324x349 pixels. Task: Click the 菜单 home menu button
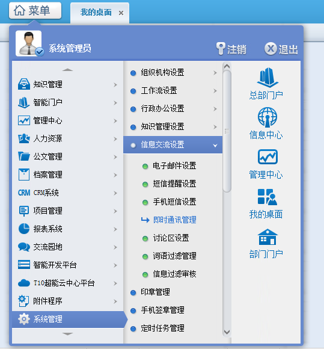point(35,10)
